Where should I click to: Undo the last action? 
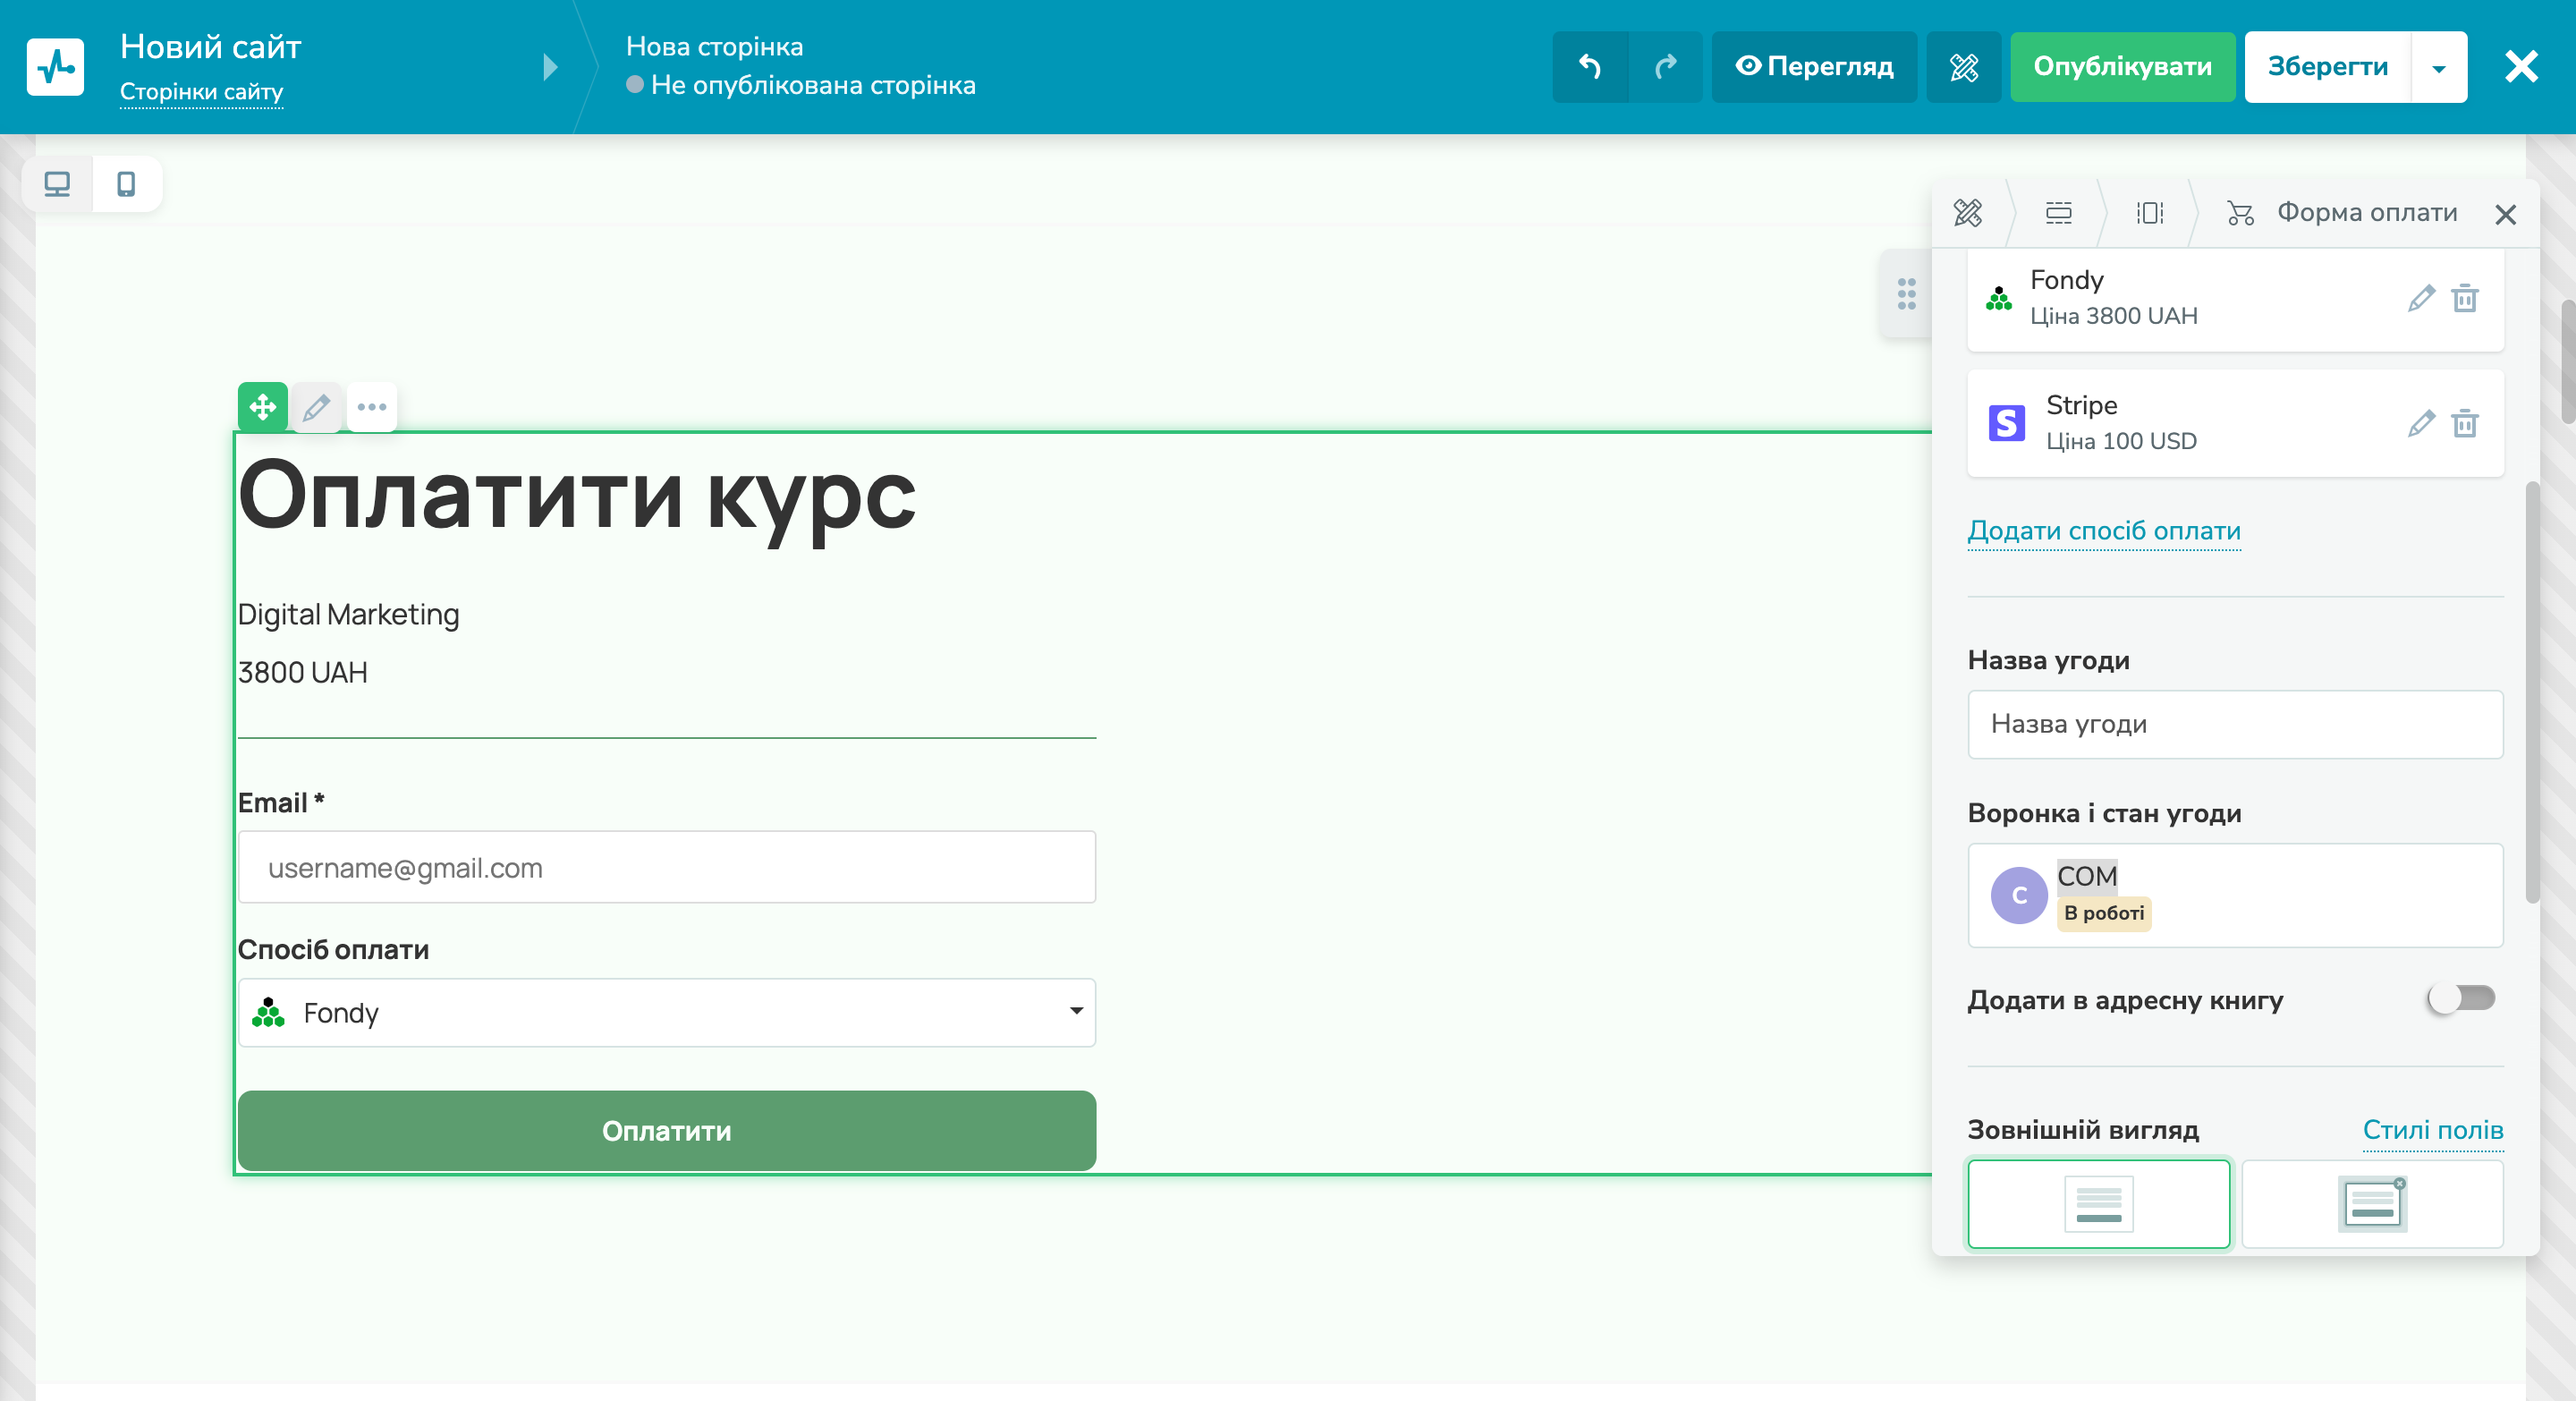point(1590,67)
